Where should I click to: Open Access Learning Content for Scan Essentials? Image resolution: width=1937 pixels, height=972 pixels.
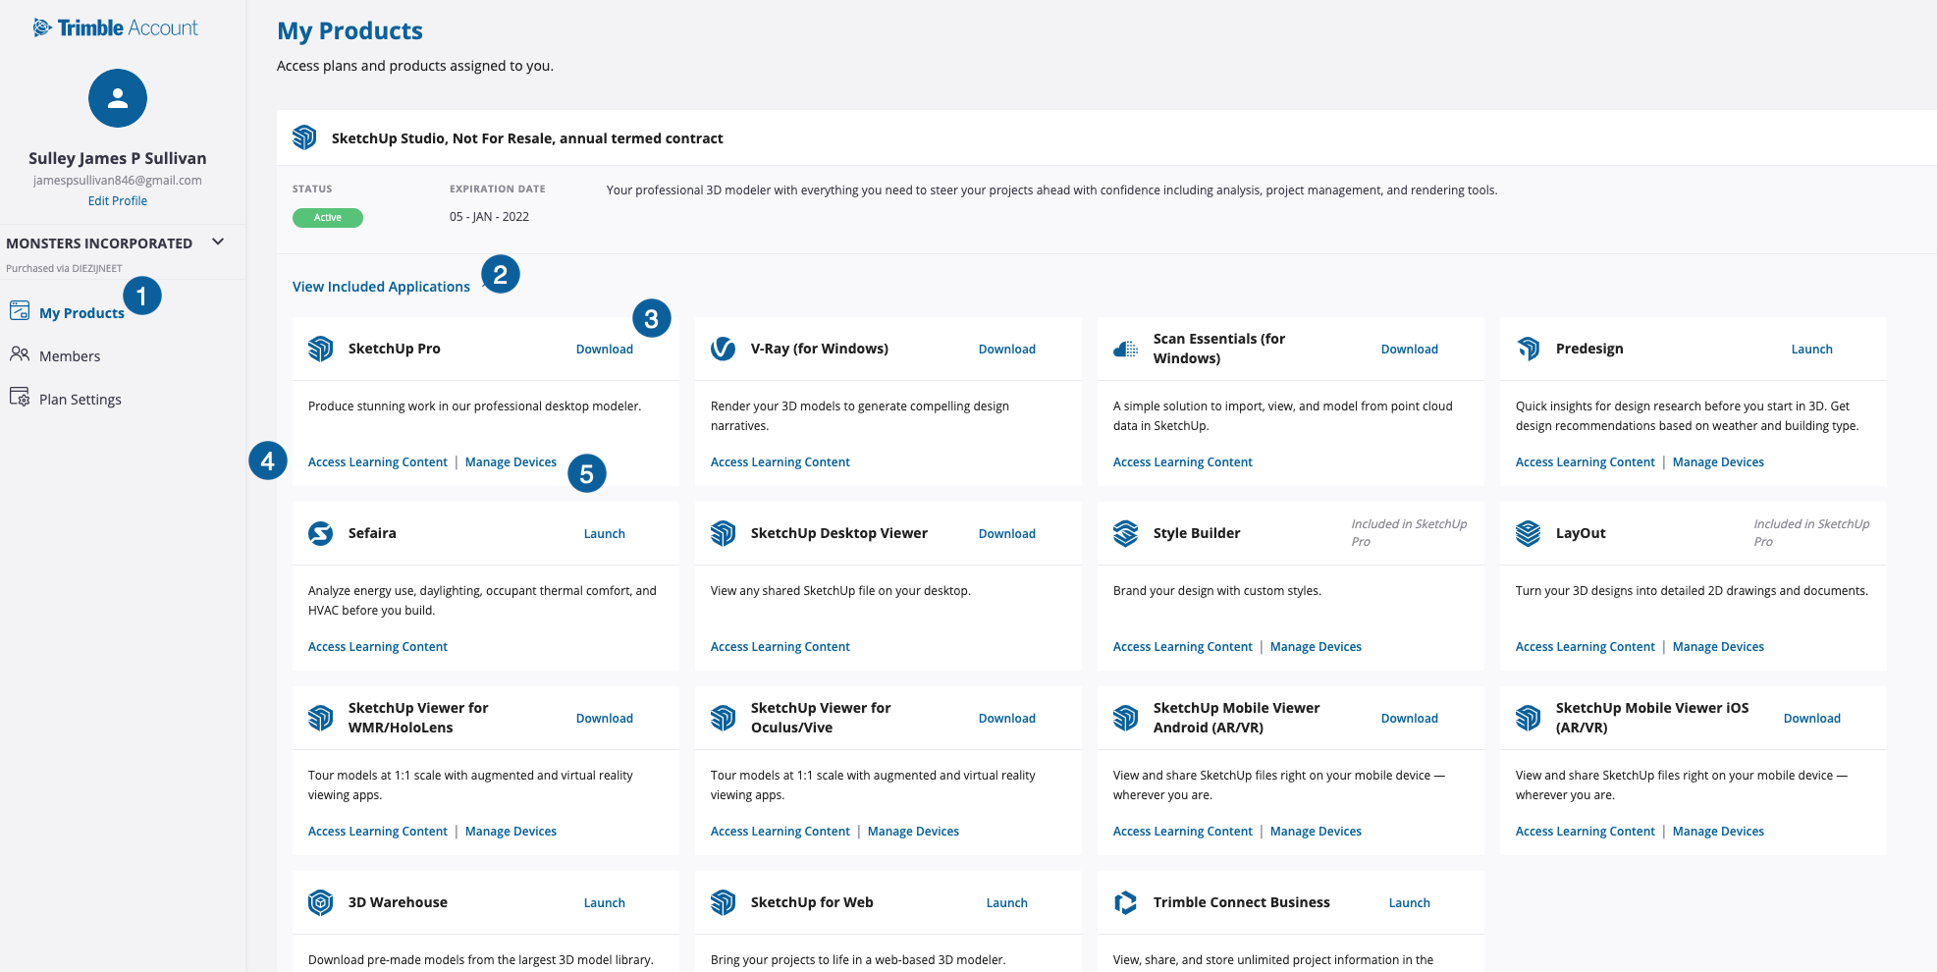(x=1183, y=462)
